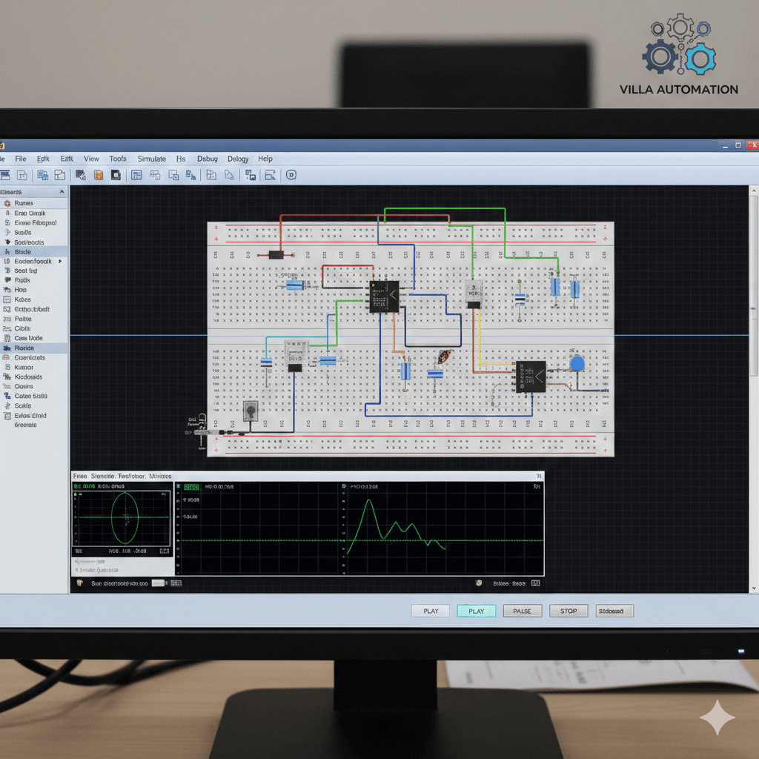Click the leftmost toolbar icon
Image resolution: width=759 pixels, height=759 pixels.
[x=4, y=175]
